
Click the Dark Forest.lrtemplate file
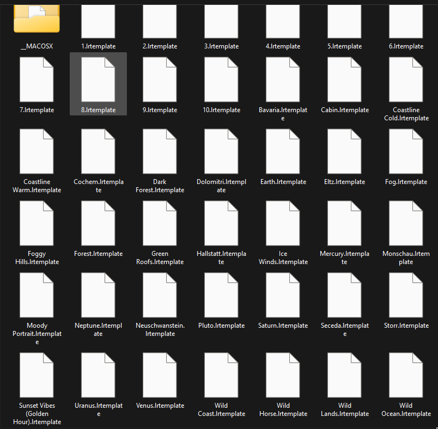160,151
